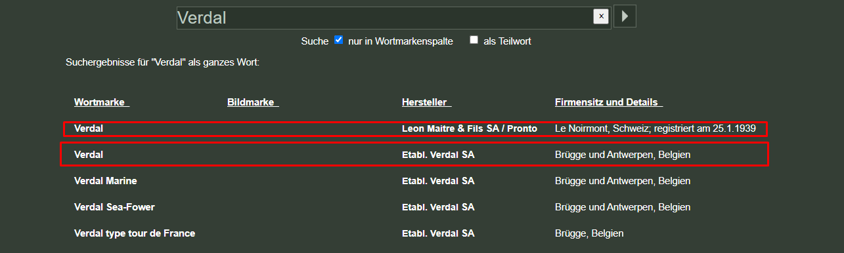Sort by the Bildmarke column header
Image resolution: width=844 pixels, height=253 pixels.
click(x=253, y=102)
